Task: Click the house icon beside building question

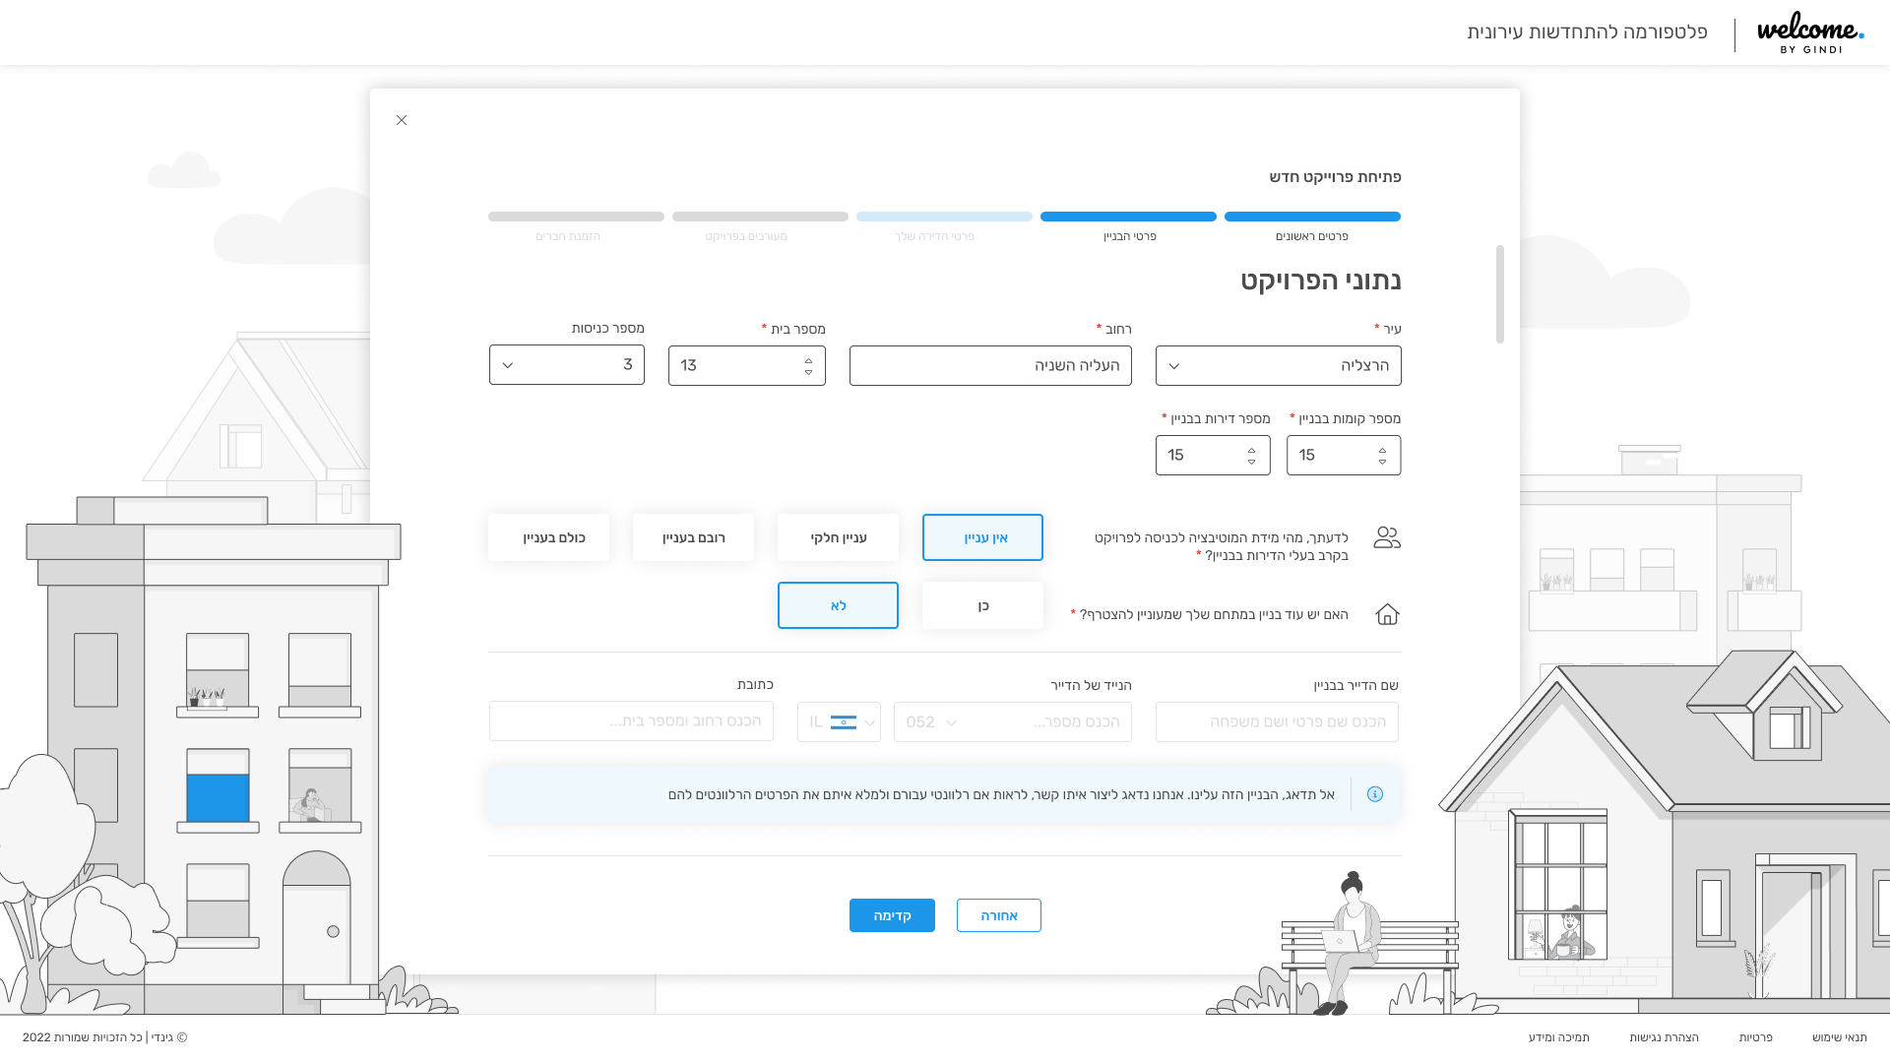Action: point(1387,614)
